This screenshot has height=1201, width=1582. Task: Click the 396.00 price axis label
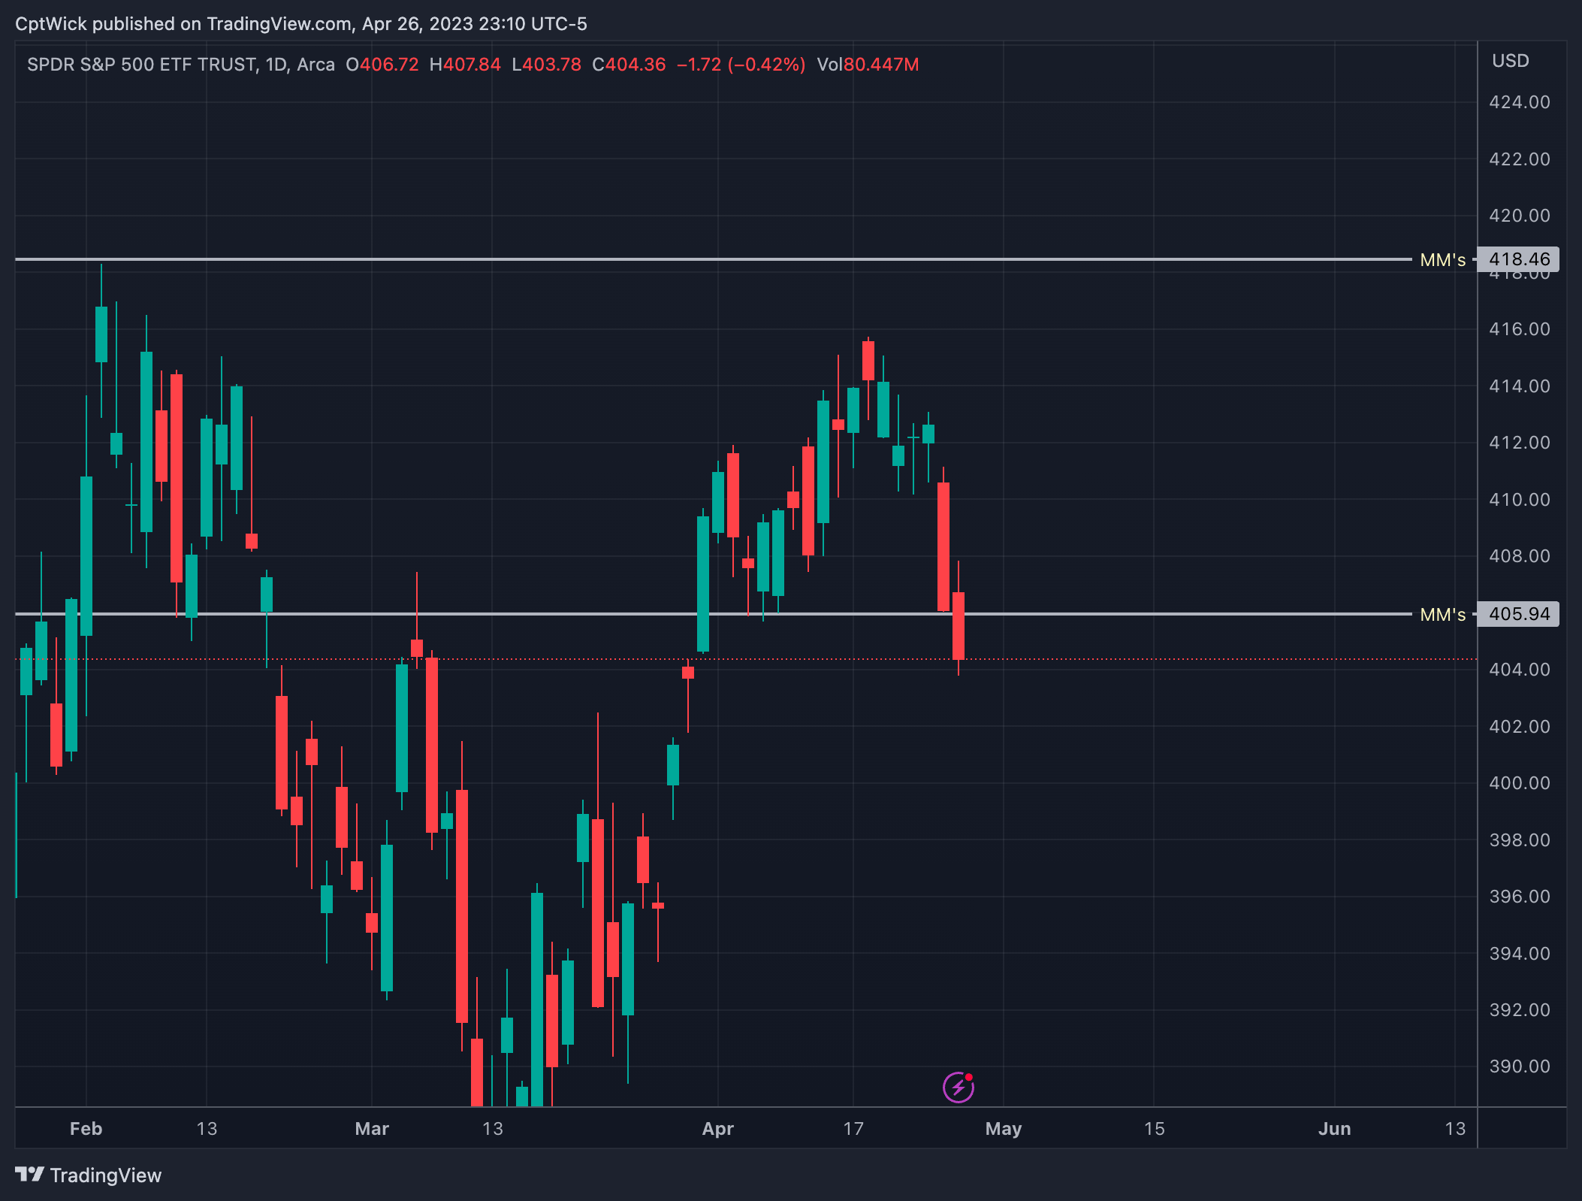(1520, 897)
